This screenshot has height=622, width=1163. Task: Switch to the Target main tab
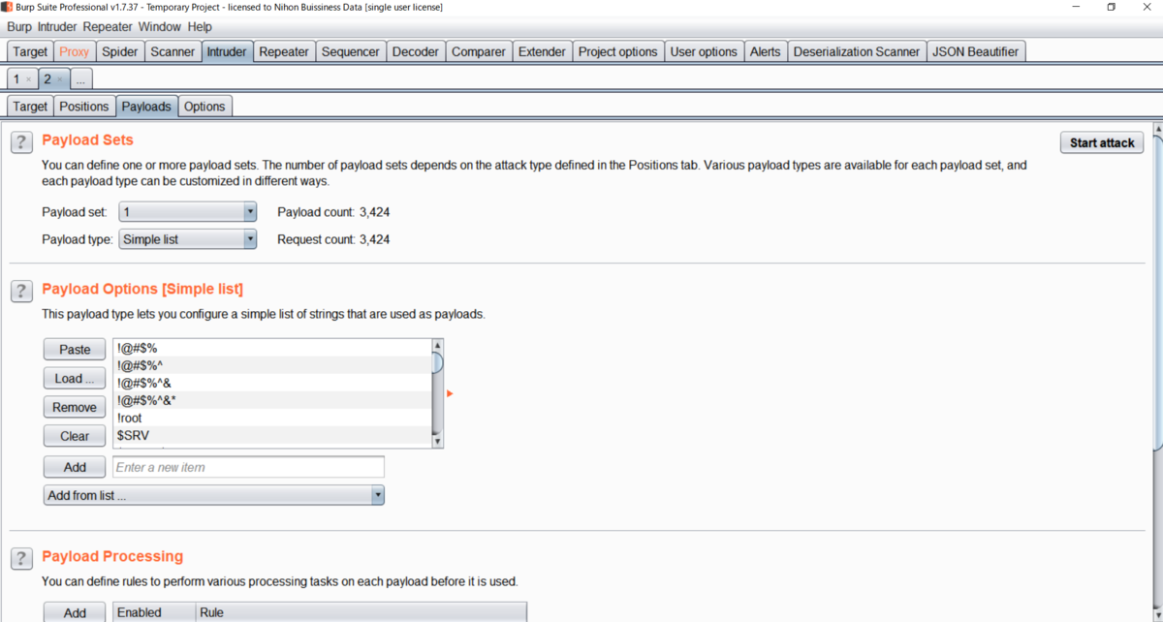(x=30, y=51)
